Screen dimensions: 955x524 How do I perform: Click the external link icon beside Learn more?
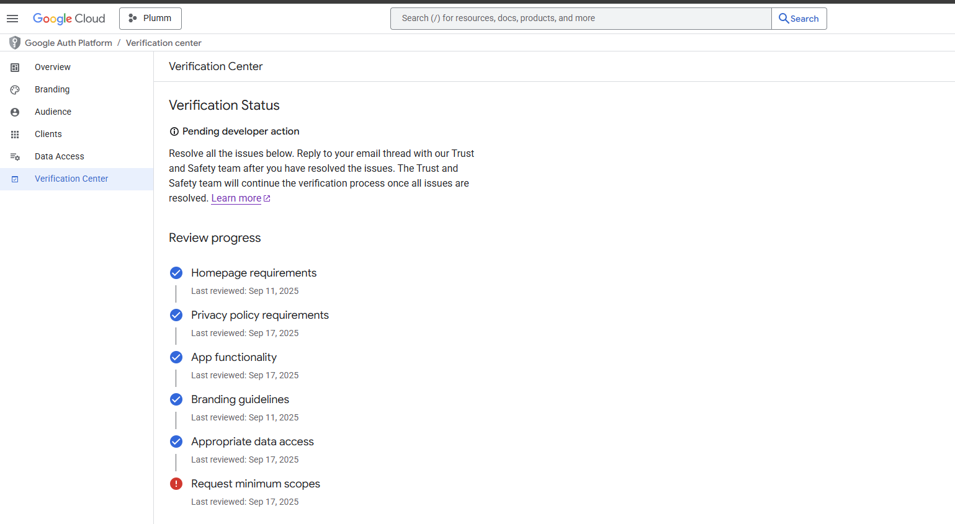point(267,198)
